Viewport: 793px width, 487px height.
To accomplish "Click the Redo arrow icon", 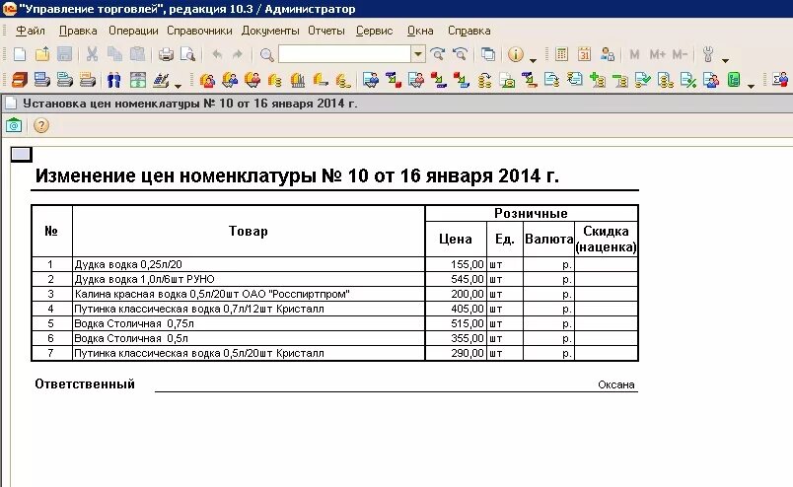I will point(237,54).
